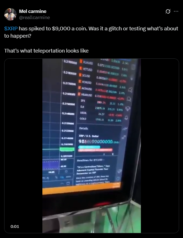Image resolution: width=183 pixels, height=238 pixels.
Task: Open the Grok explain-post icon
Action: (168, 12)
